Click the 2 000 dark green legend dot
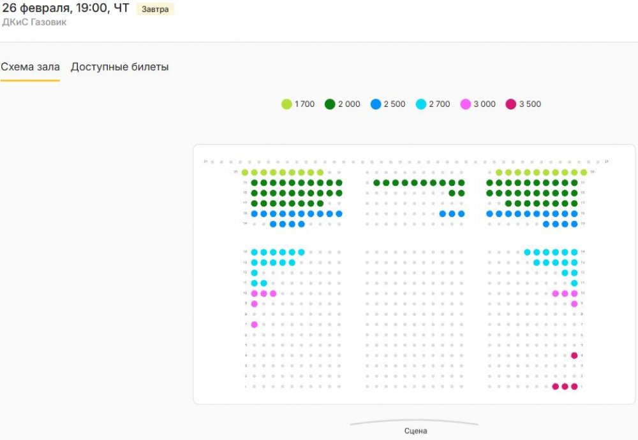This screenshot has height=440, width=638. coord(330,104)
